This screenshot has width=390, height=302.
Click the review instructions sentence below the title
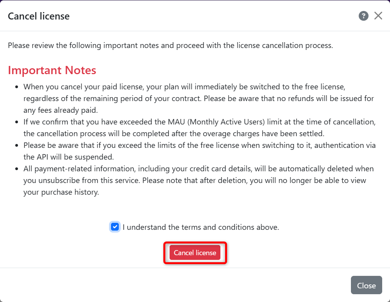[x=170, y=45]
